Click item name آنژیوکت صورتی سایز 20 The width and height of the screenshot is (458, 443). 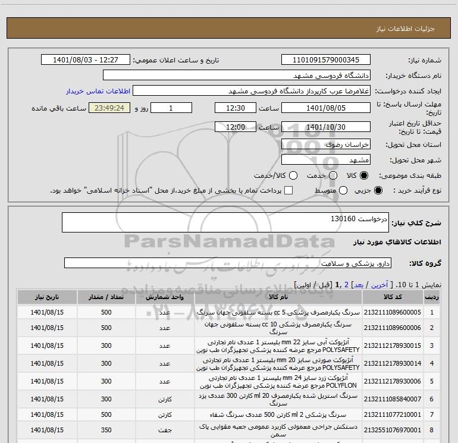[x=278, y=363]
